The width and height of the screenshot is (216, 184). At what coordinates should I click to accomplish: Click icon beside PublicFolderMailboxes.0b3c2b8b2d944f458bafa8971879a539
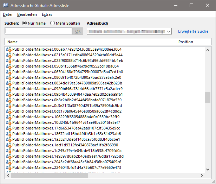pos(9,100)
